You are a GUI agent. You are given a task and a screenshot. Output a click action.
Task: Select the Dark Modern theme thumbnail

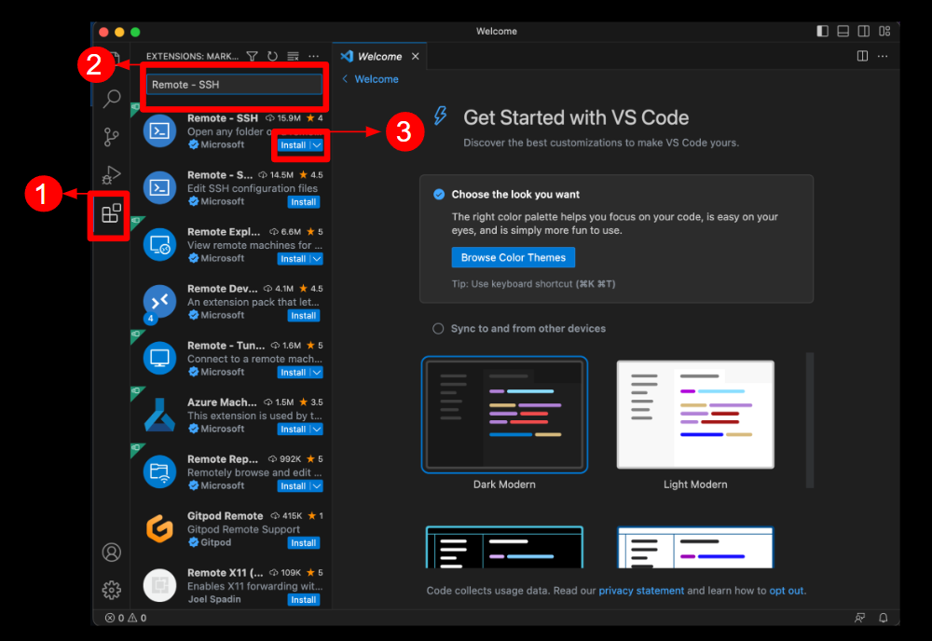pyautogui.click(x=504, y=415)
